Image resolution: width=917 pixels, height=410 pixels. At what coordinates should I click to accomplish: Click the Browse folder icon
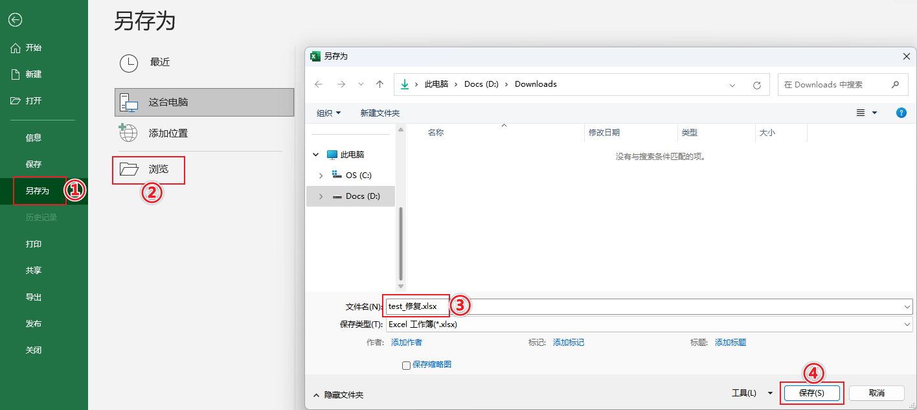130,169
